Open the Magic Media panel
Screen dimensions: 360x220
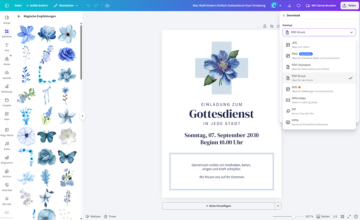[7, 132]
